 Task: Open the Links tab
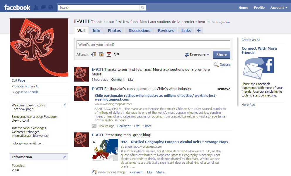[186, 30]
